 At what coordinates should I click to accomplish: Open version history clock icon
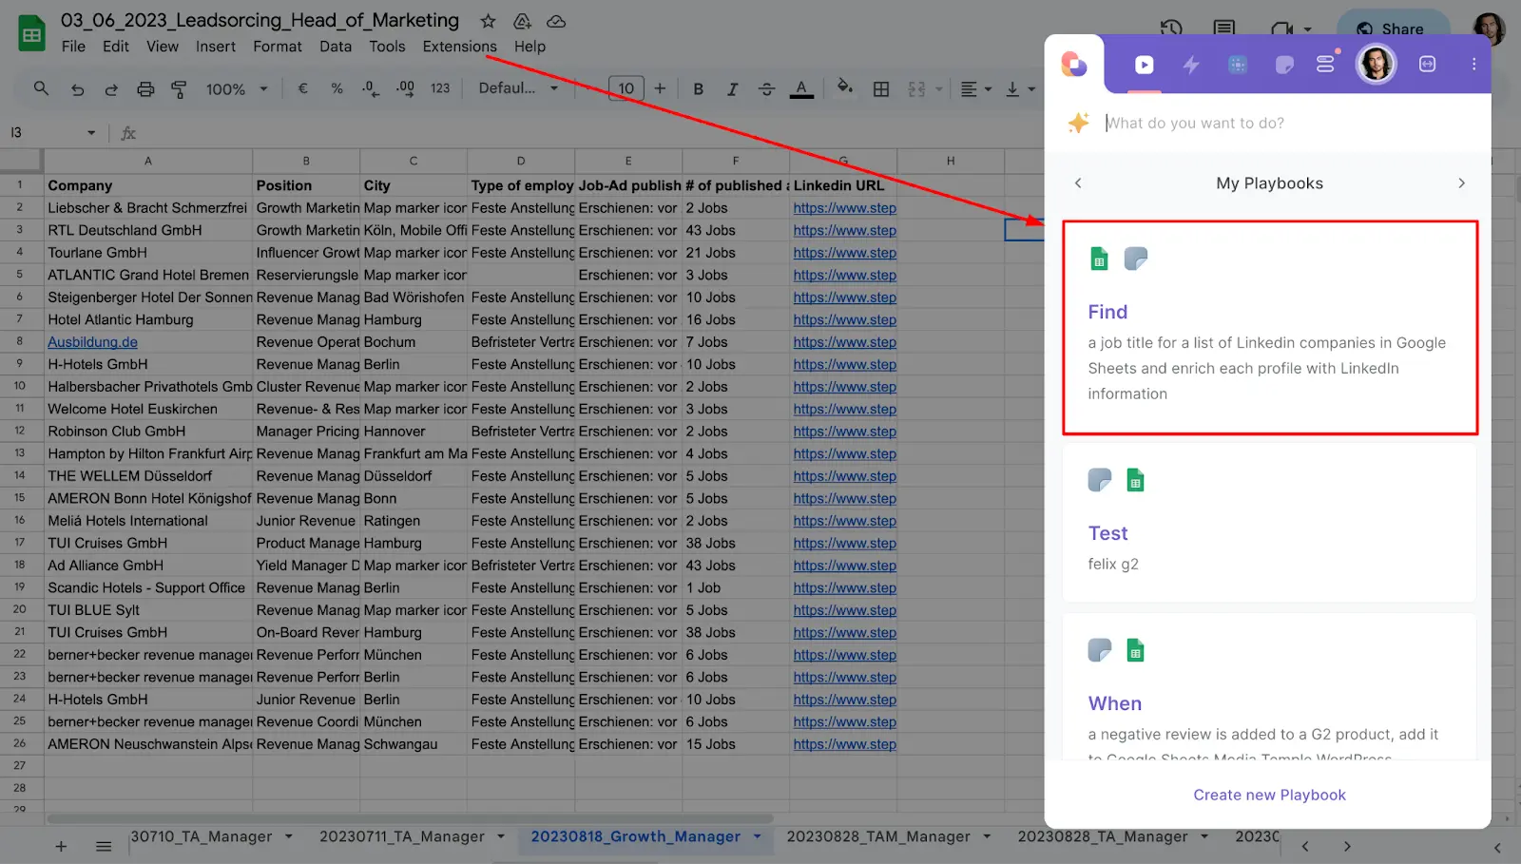(x=1171, y=28)
